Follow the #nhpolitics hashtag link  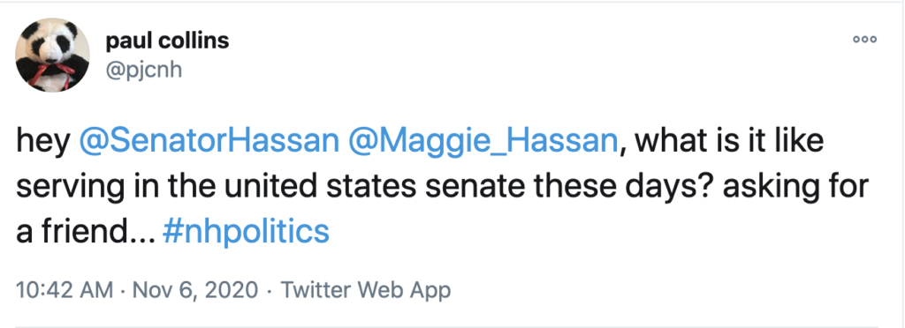[x=247, y=232]
